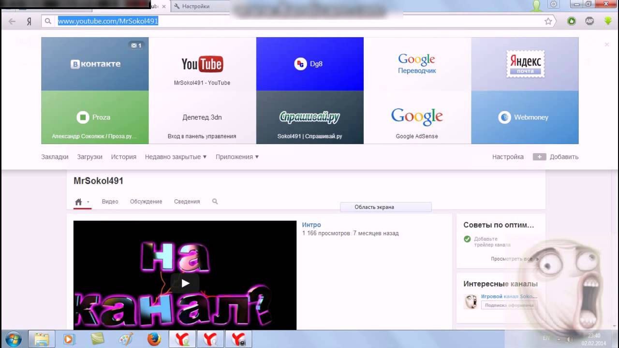The height and width of the screenshot is (348, 619).
Task: Open the Игровой канал Soko... link
Action: point(509,296)
